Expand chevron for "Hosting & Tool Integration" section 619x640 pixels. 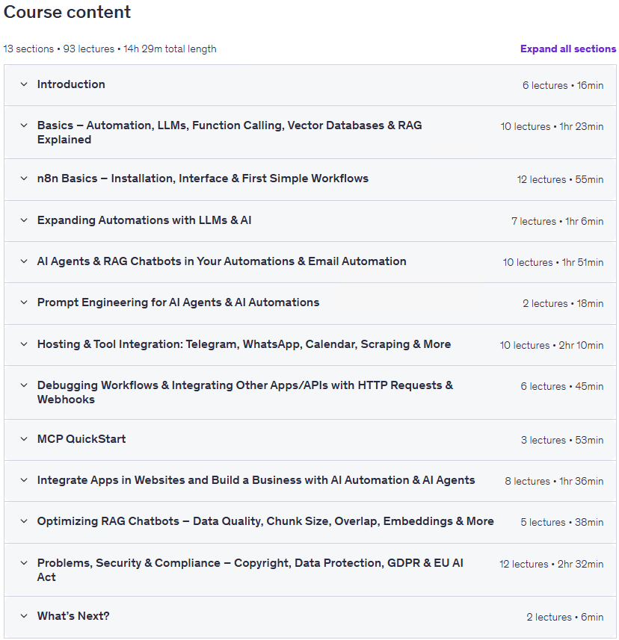point(24,344)
